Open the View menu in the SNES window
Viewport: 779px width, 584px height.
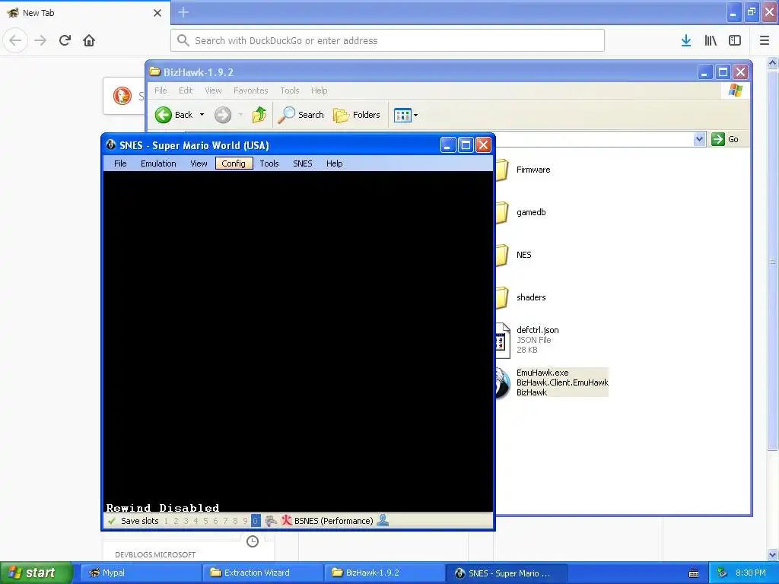(199, 163)
